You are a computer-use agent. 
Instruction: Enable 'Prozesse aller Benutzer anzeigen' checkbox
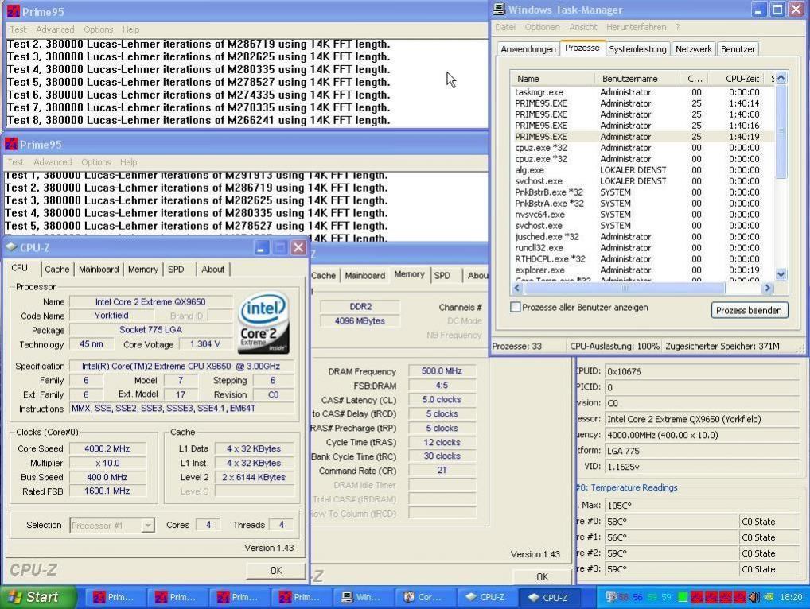pyautogui.click(x=515, y=307)
